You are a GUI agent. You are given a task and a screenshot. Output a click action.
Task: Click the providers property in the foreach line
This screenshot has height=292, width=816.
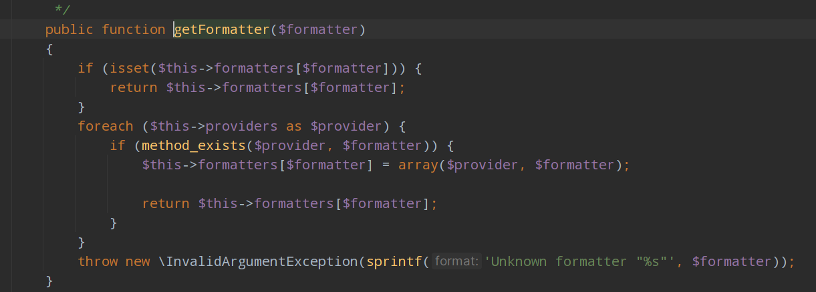(241, 126)
